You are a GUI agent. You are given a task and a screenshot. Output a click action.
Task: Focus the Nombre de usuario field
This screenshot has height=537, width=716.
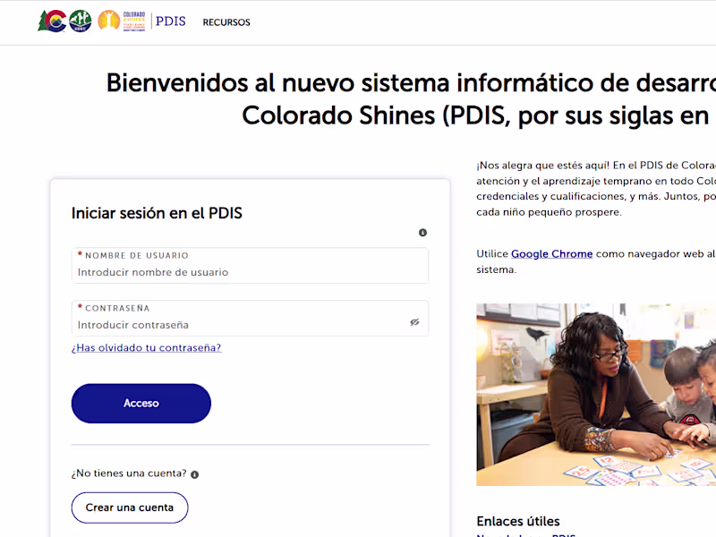(250, 266)
